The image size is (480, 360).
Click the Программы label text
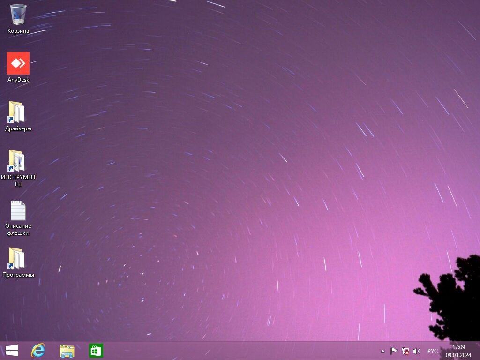[x=18, y=275]
